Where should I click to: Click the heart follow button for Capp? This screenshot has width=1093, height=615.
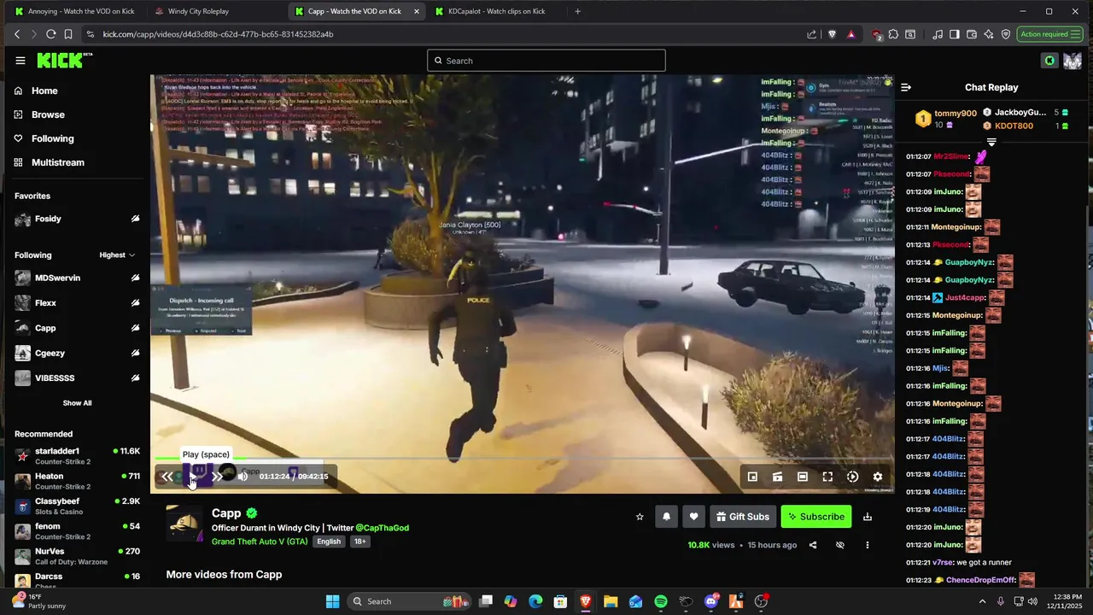[693, 517]
